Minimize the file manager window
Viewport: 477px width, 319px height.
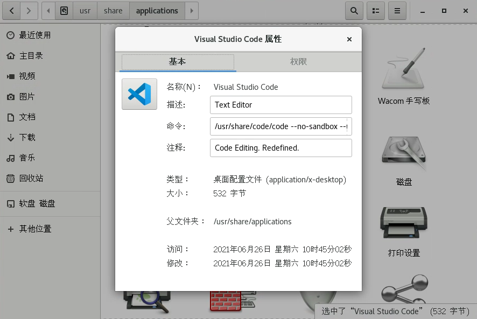pyautogui.click(x=422, y=11)
